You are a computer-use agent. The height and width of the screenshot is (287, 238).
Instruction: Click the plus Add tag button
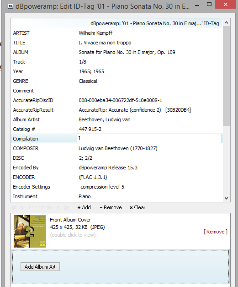(84, 207)
